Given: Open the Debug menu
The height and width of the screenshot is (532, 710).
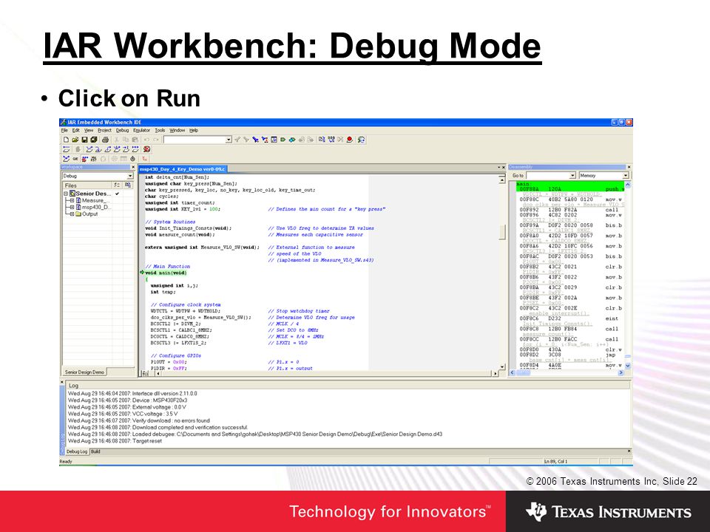Looking at the screenshot, I should tap(122, 130).
